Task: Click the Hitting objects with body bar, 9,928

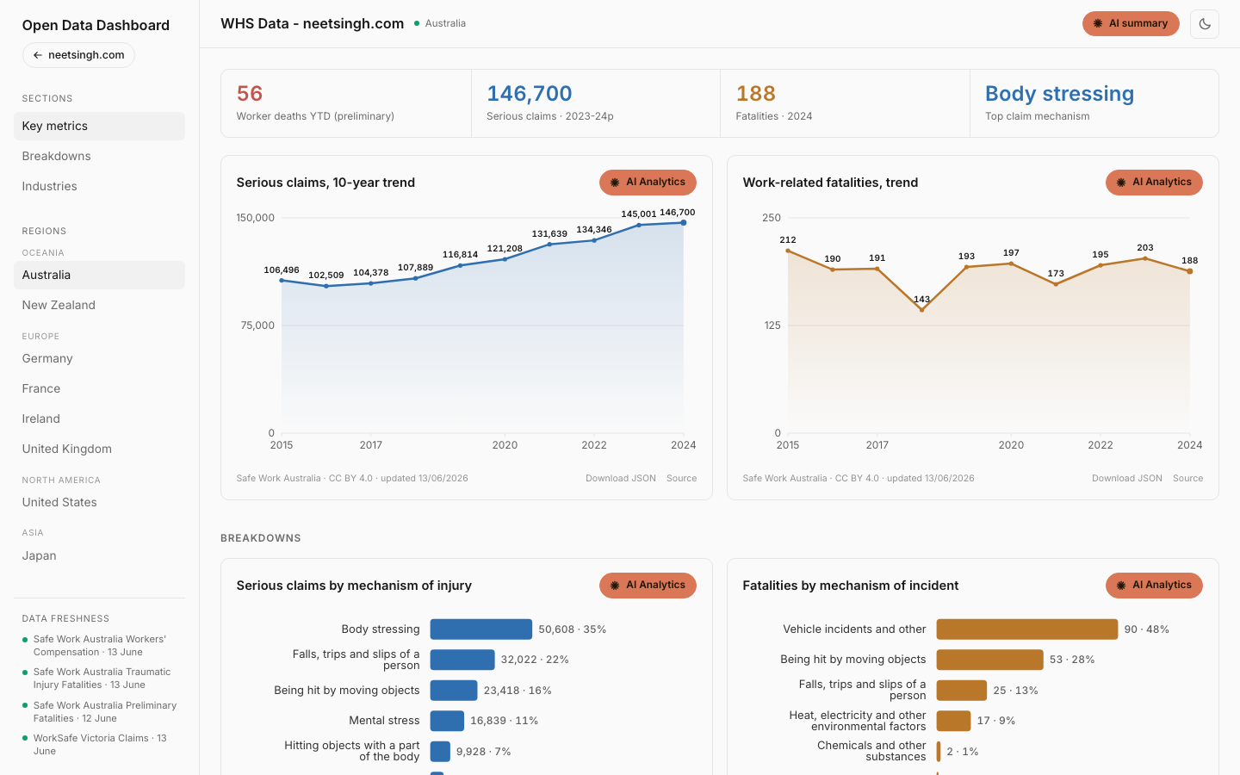Action: pos(440,752)
